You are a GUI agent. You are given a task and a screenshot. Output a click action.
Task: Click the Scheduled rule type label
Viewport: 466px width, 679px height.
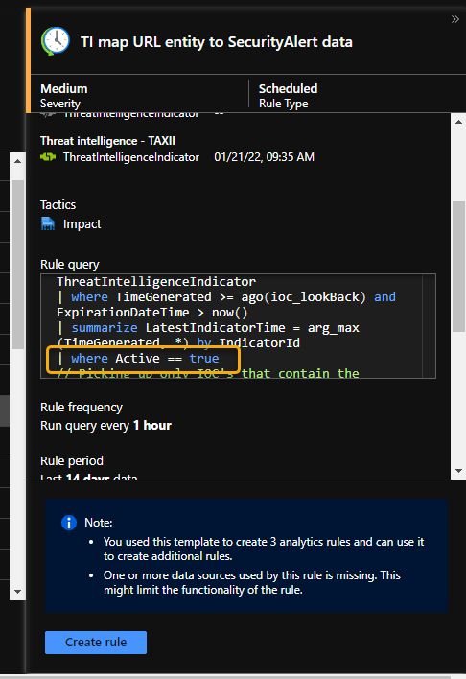288,89
